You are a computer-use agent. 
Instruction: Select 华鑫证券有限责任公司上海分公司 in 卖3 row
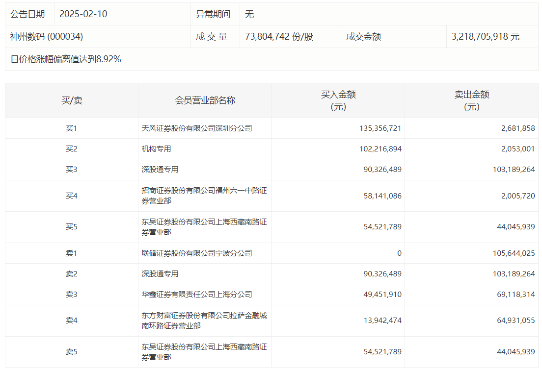[x=196, y=295]
